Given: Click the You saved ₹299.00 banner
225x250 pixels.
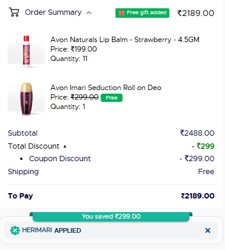Looking at the screenshot, I should pyautogui.click(x=111, y=216).
